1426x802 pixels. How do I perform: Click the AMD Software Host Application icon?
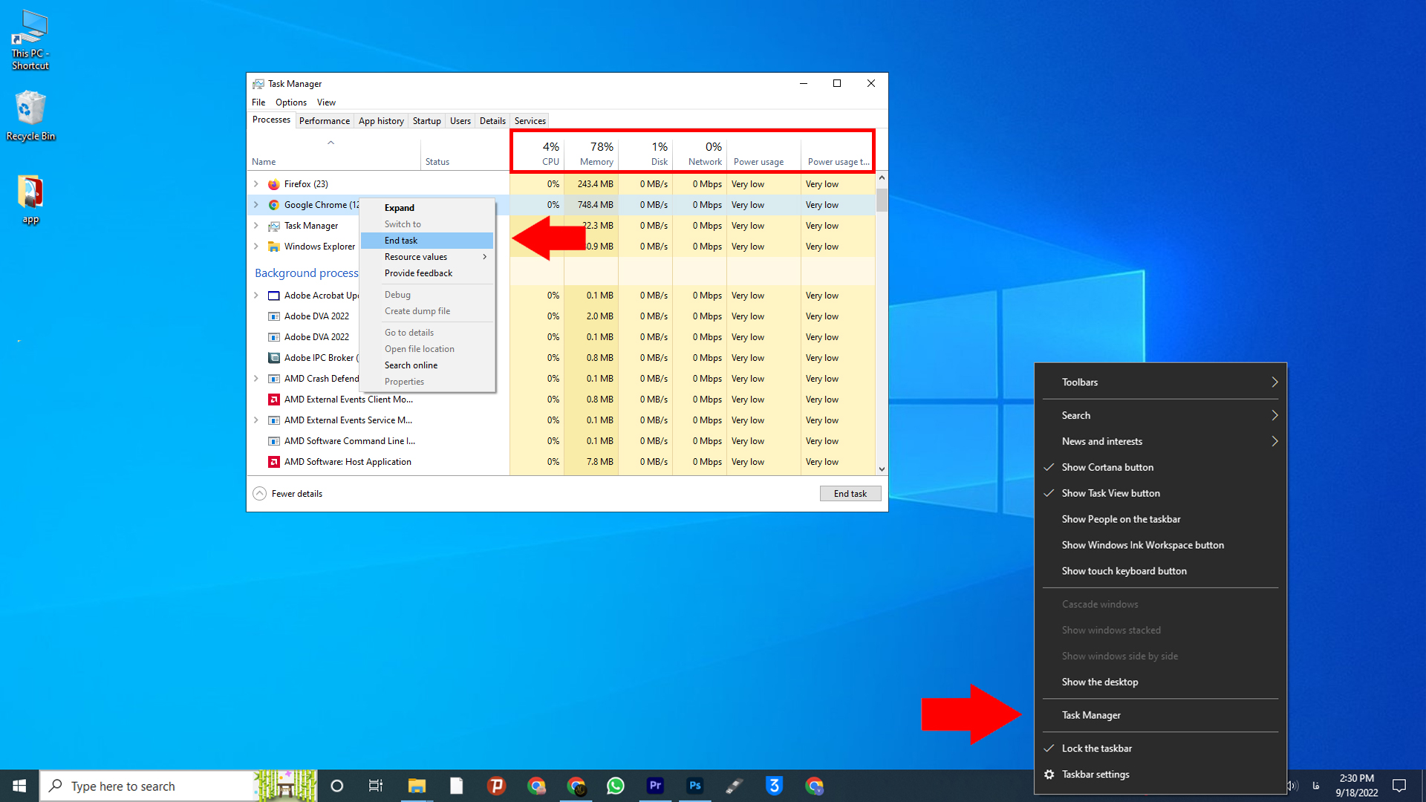click(x=274, y=462)
